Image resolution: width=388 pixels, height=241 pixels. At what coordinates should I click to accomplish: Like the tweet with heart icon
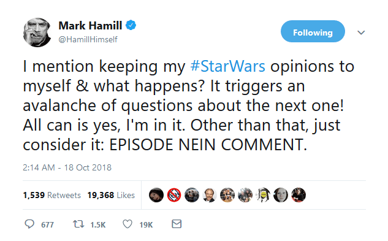pyautogui.click(x=127, y=224)
